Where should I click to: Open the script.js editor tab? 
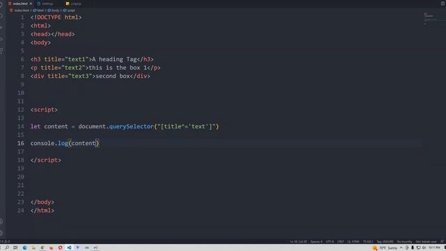[x=74, y=3]
